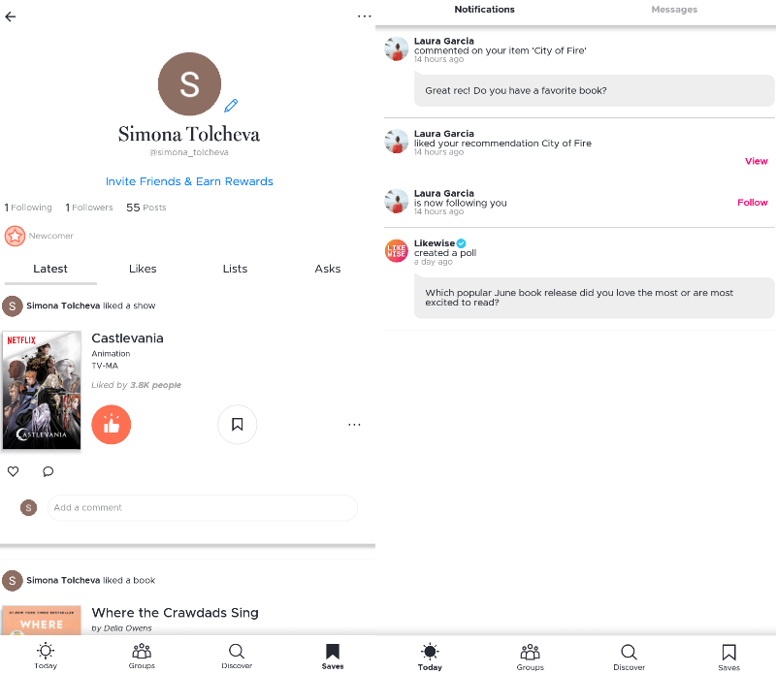This screenshot has height=674, width=776.
Task: Select the Latest tab
Action: point(50,269)
